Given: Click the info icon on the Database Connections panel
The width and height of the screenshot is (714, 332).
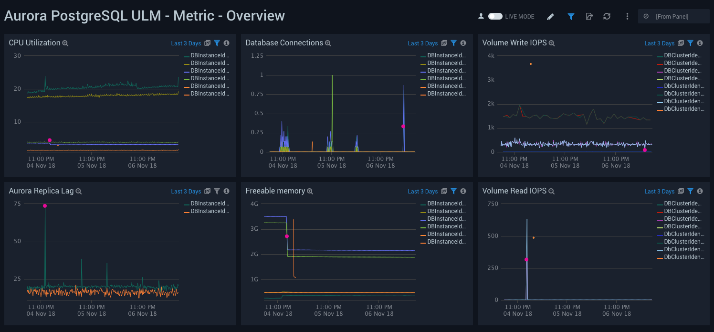Looking at the screenshot, I should [x=463, y=43].
